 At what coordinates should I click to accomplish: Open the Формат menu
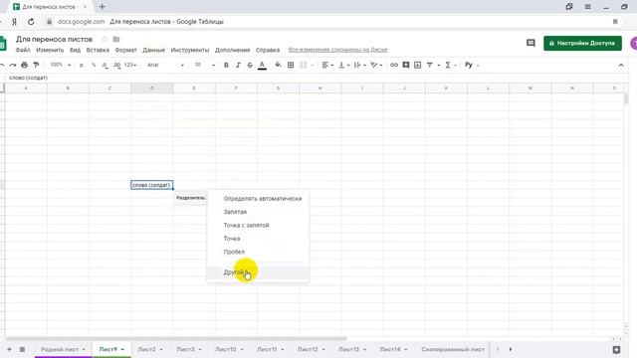pyautogui.click(x=126, y=50)
